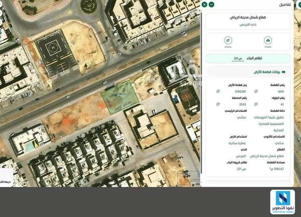Click main use value سكني under الاستخدام الرئيسي
The width and height of the screenshot is (301, 217).
[x=242, y=117]
